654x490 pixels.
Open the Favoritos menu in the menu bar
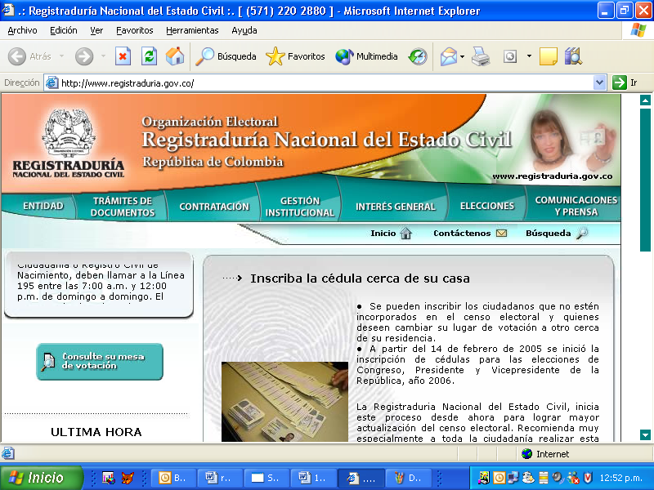coord(135,30)
